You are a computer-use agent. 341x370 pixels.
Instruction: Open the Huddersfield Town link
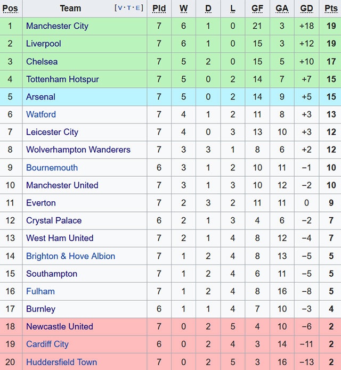pyautogui.click(x=61, y=362)
